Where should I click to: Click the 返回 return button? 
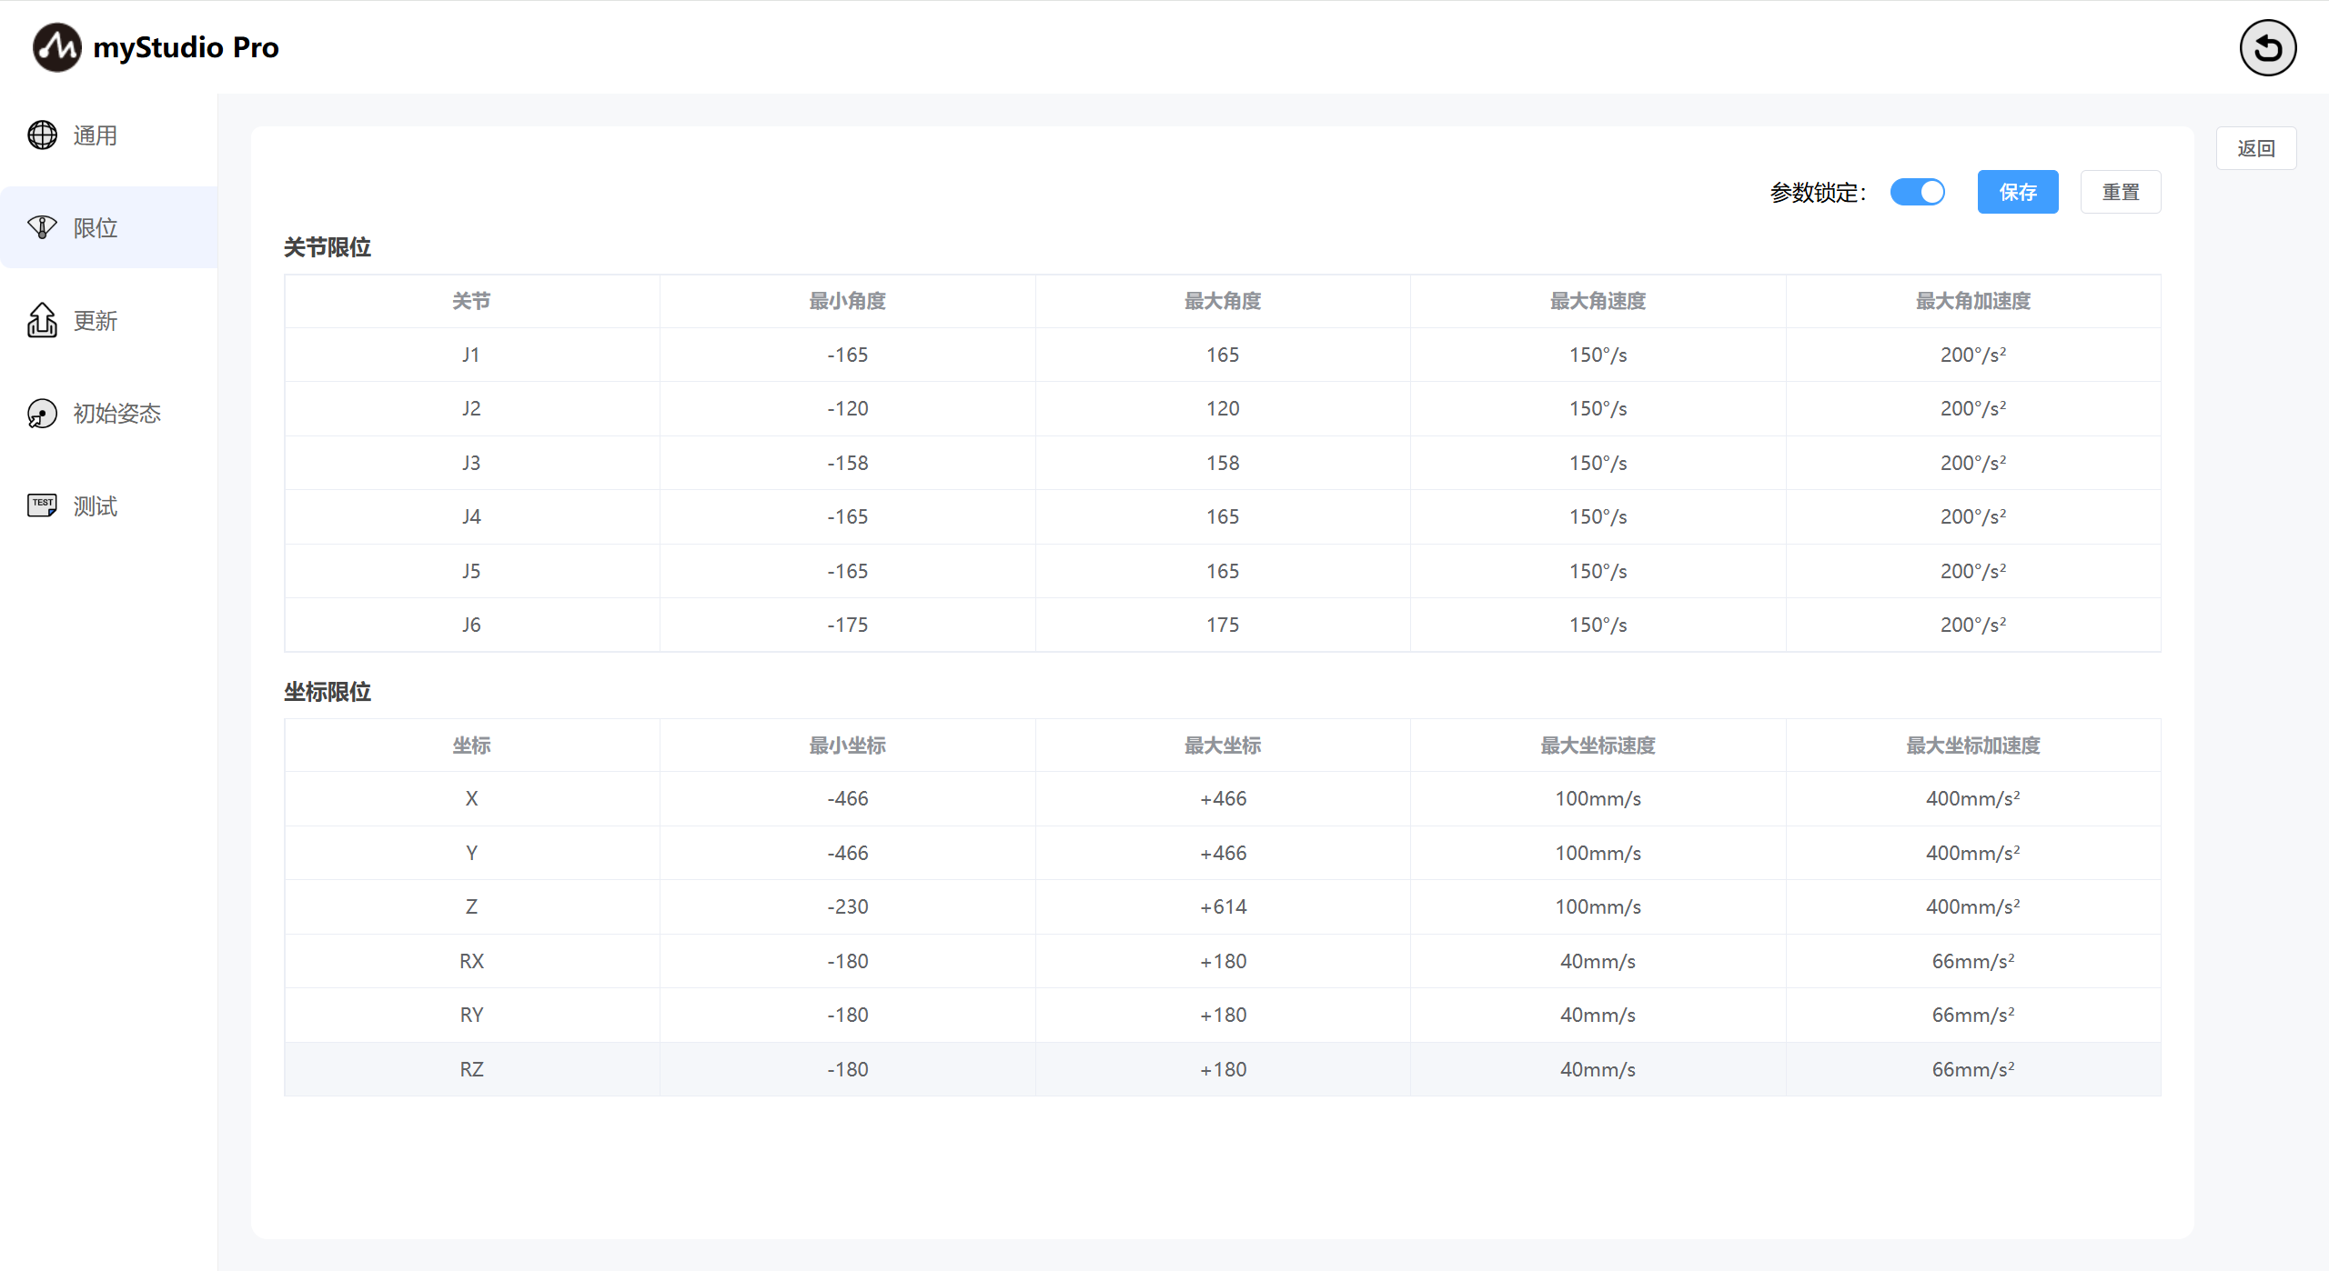[x=2255, y=148]
